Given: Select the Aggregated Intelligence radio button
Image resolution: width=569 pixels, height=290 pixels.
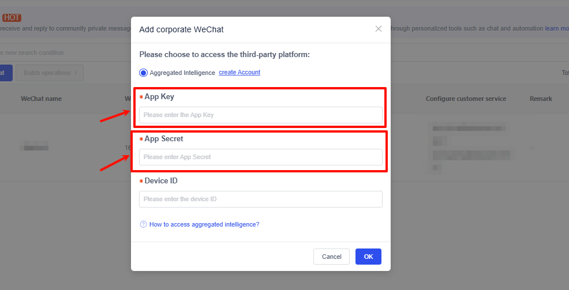Looking at the screenshot, I should [x=144, y=73].
